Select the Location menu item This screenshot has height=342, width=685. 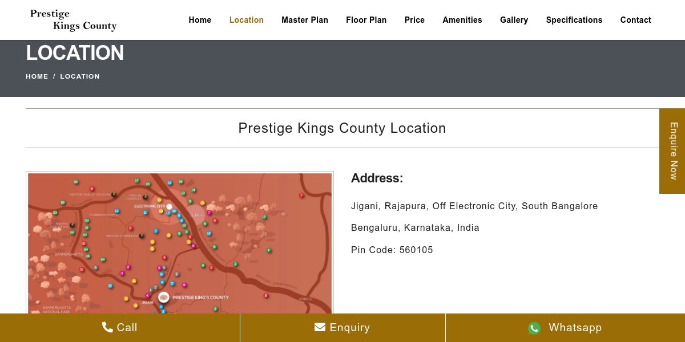pos(246,20)
